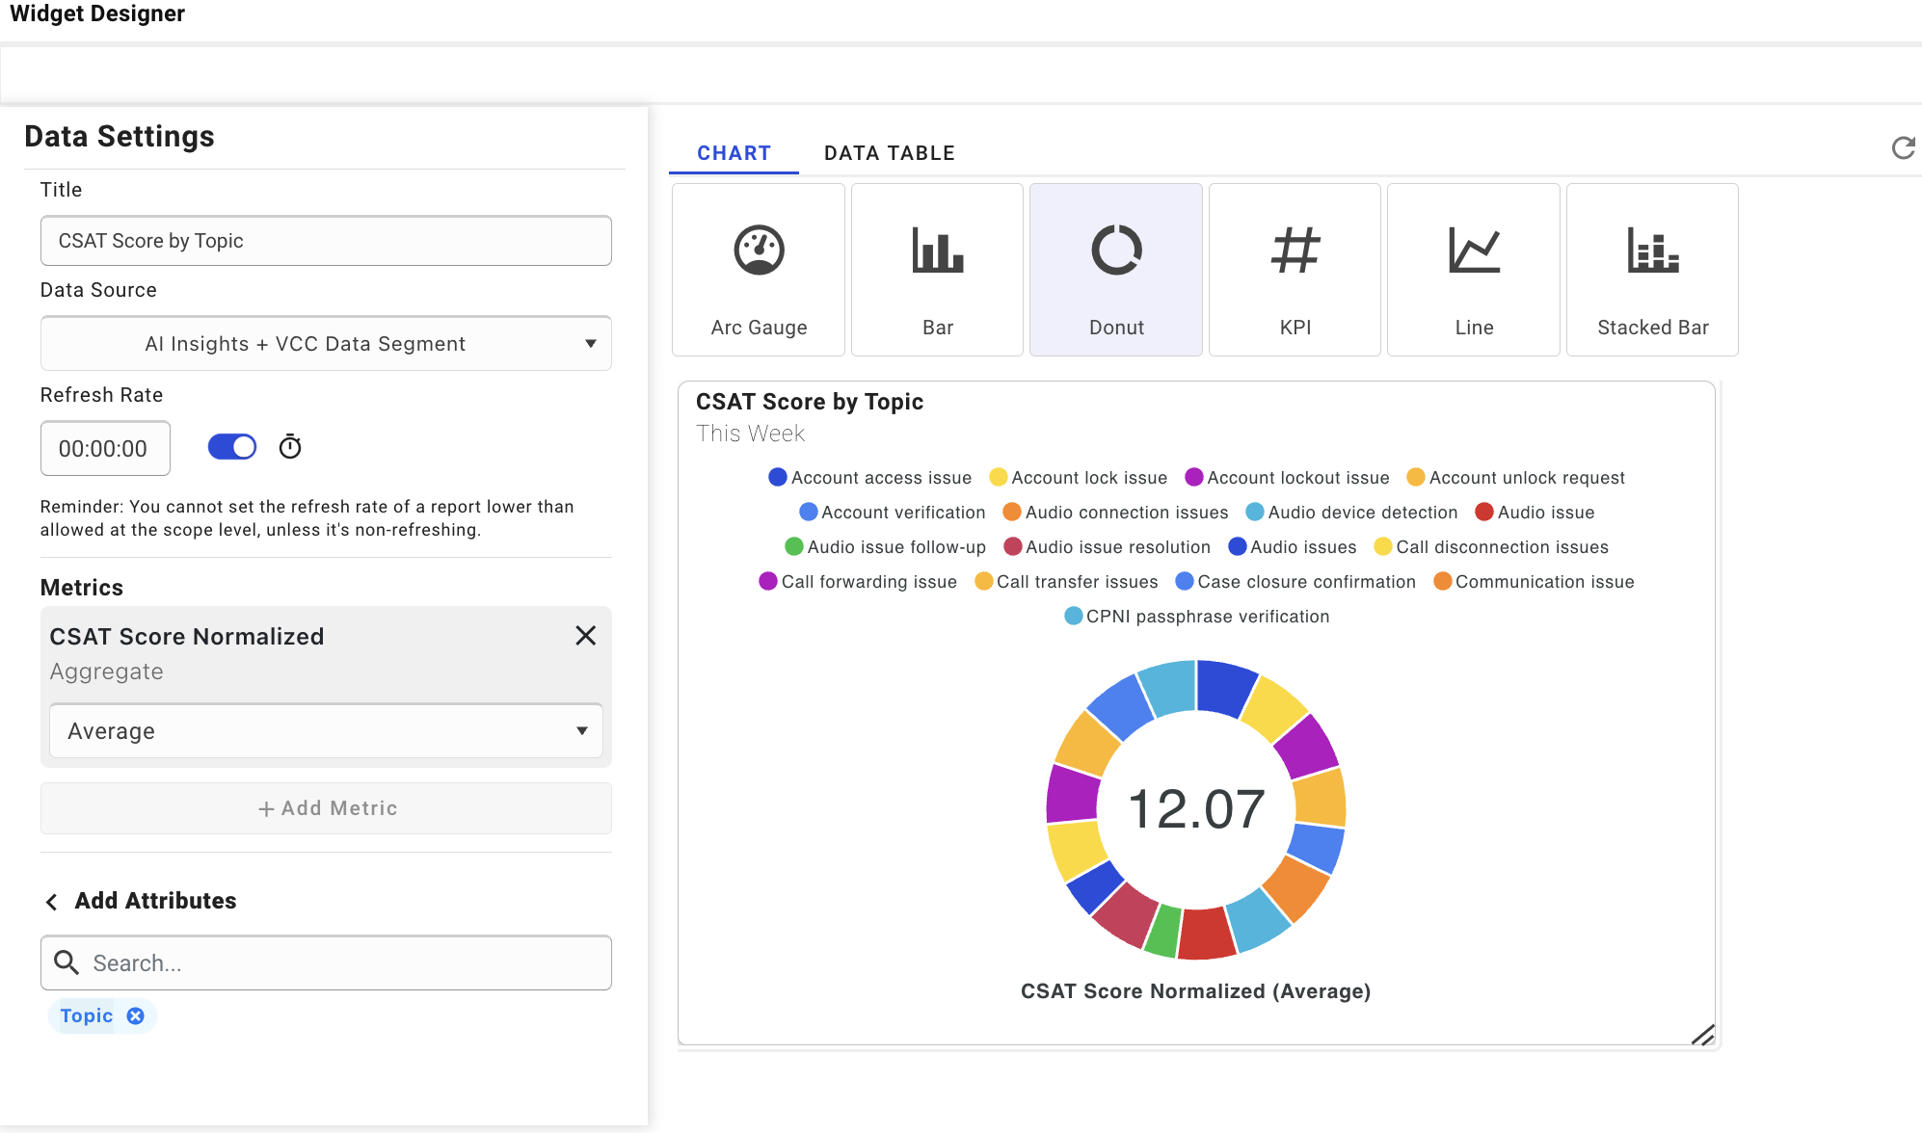Click the stopwatch icon beside refresh toggle
The height and width of the screenshot is (1133, 1922).
(290, 447)
